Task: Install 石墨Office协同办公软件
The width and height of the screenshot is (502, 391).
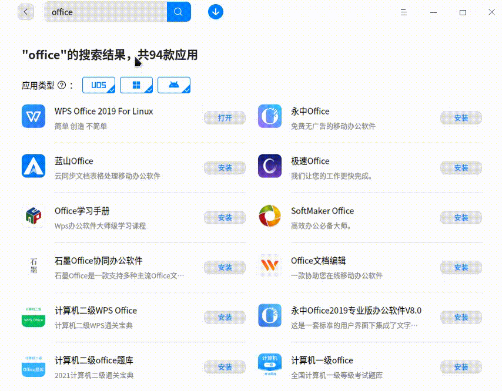Action: [225, 268]
